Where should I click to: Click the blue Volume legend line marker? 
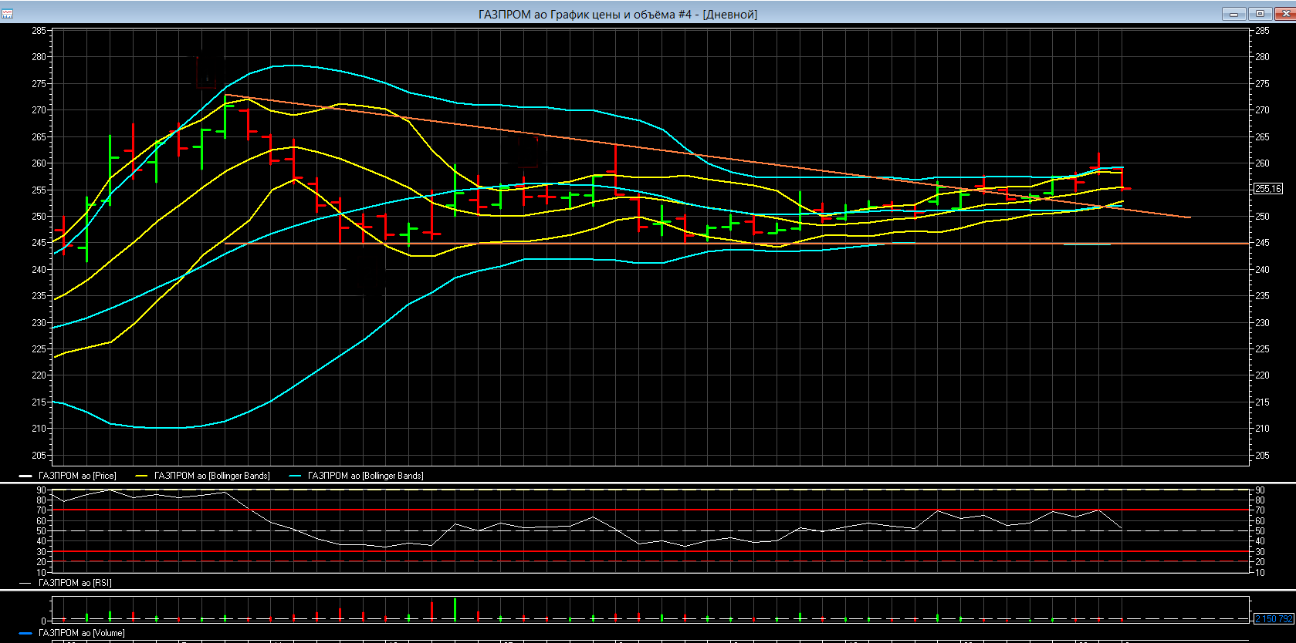click(x=25, y=634)
